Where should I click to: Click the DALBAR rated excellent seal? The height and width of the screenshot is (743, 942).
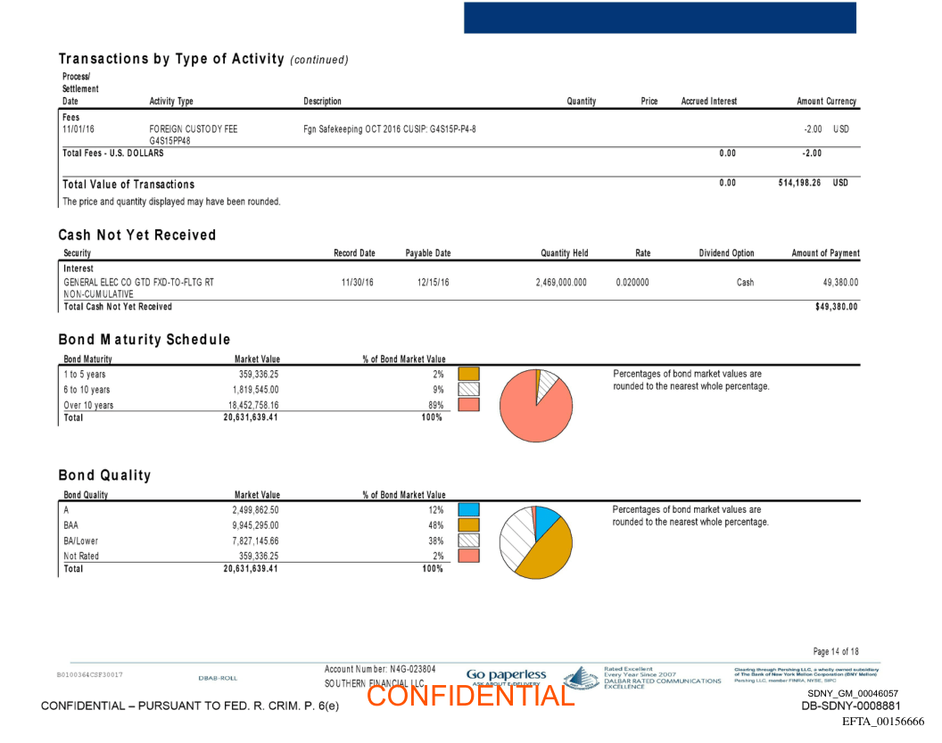(x=581, y=678)
